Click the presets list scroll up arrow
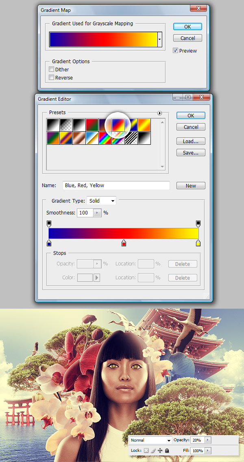Viewport: 244px width, 462px height. click(x=163, y=122)
